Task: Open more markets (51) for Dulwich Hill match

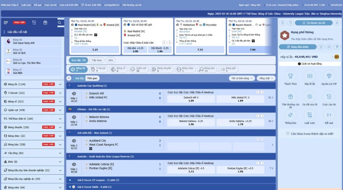Action: 271,98
